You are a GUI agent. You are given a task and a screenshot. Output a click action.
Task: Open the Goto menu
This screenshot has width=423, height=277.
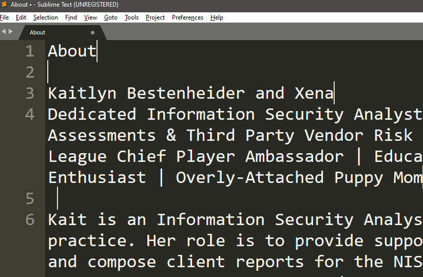pyautogui.click(x=111, y=17)
